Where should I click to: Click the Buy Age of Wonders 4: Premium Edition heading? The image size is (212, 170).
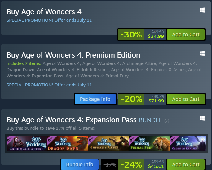[73, 55]
